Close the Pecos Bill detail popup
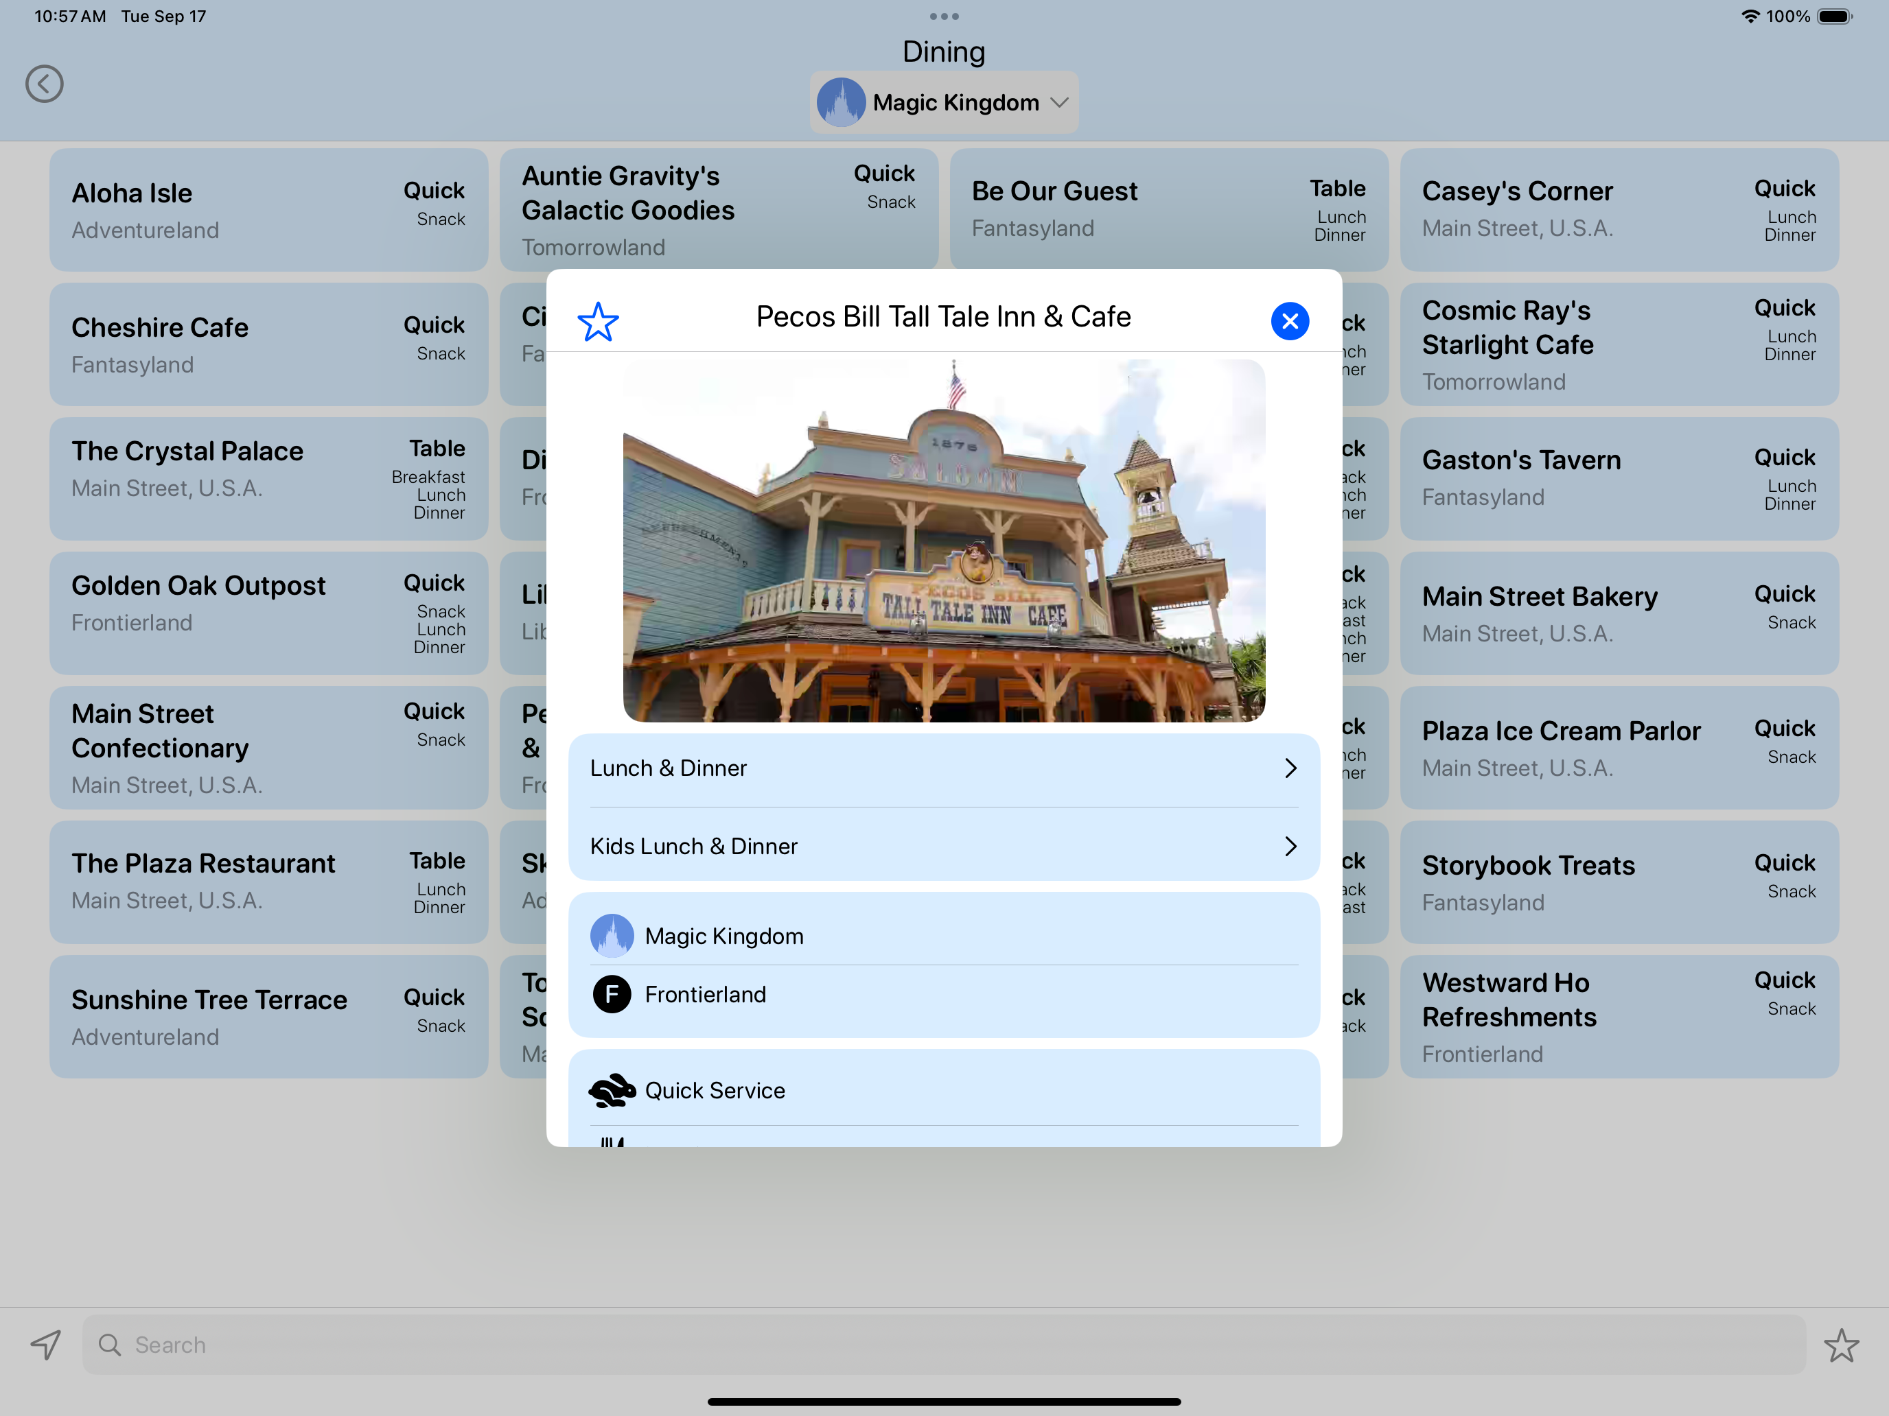Viewport: 1889px width, 1416px height. tap(1290, 321)
